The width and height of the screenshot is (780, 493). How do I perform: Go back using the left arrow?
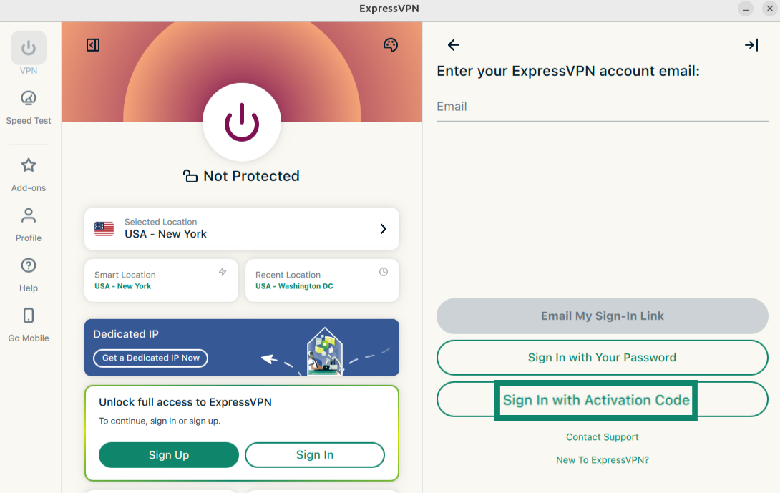pos(453,45)
